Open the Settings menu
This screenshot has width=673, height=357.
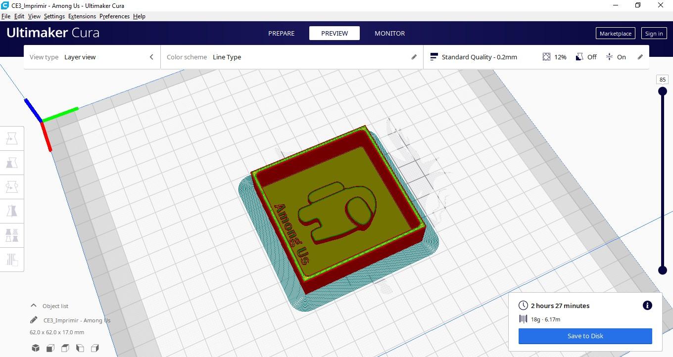click(x=54, y=16)
